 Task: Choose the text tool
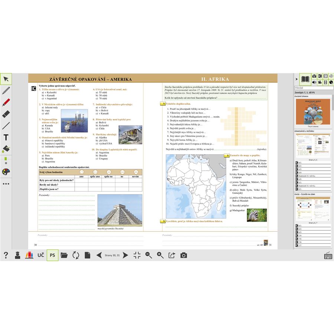[x=6, y=137]
